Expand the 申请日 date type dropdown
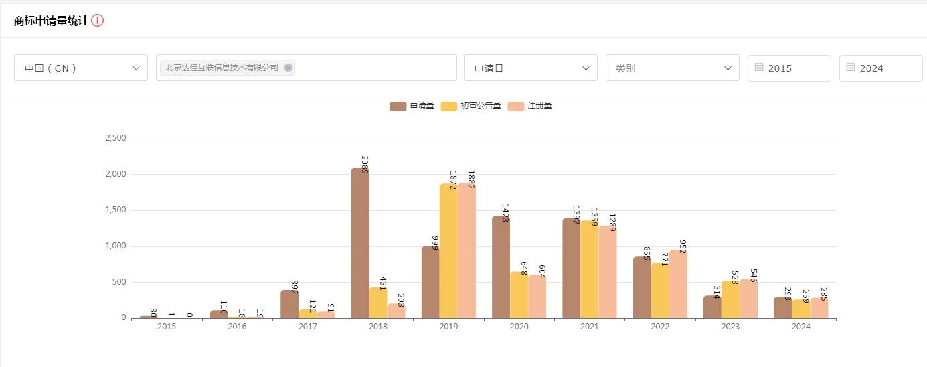This screenshot has height=367, width=927. (x=530, y=68)
